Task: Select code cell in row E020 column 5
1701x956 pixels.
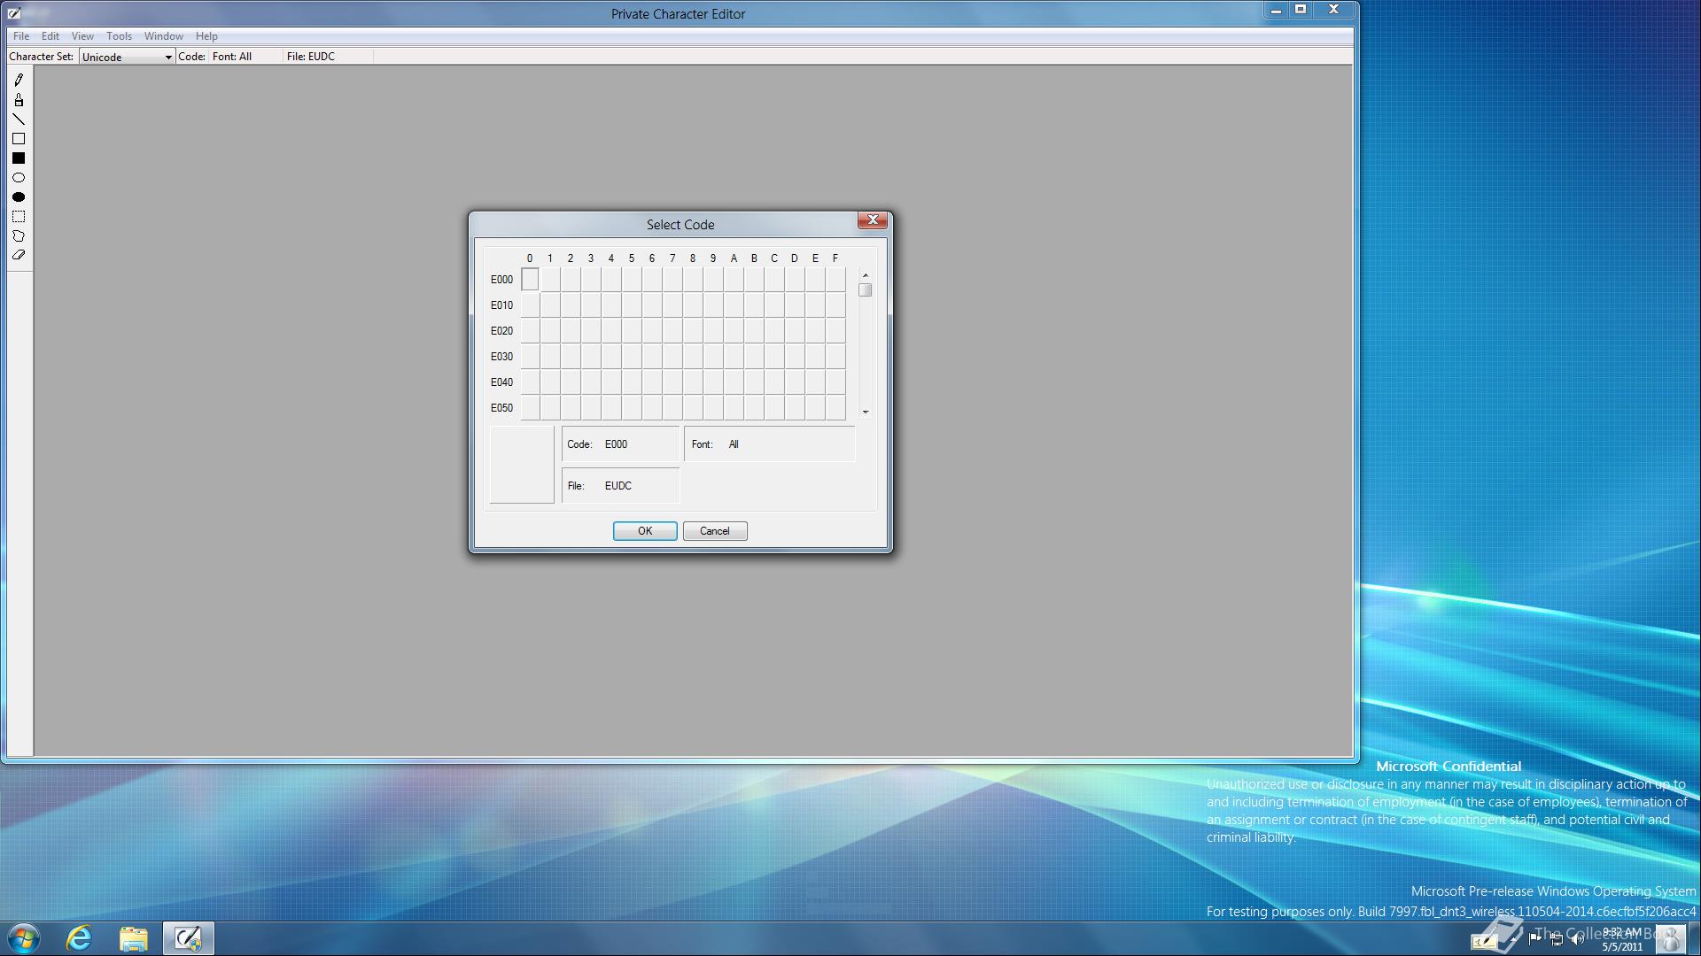Action: tap(632, 331)
